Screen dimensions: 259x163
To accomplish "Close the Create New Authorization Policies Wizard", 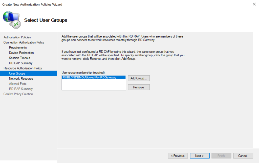I will pos(254,4).
